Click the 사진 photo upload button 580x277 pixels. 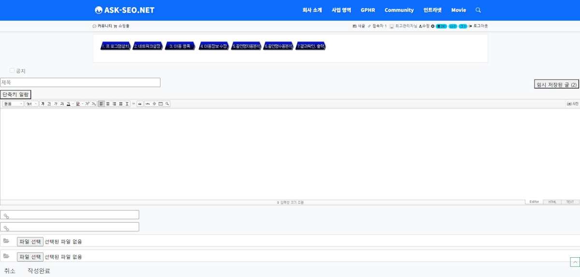[x=573, y=104]
